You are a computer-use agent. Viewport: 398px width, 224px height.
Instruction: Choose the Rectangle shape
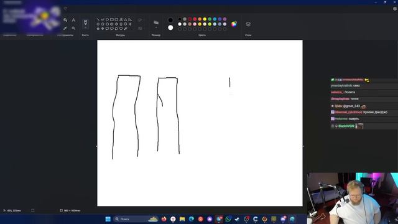112,19
